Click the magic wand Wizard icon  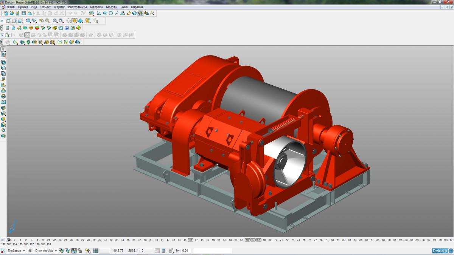[x=152, y=13]
